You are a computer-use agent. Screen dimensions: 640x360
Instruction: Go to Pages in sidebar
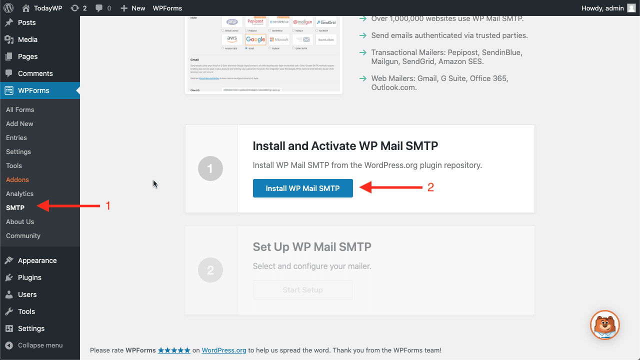(x=40, y=56)
